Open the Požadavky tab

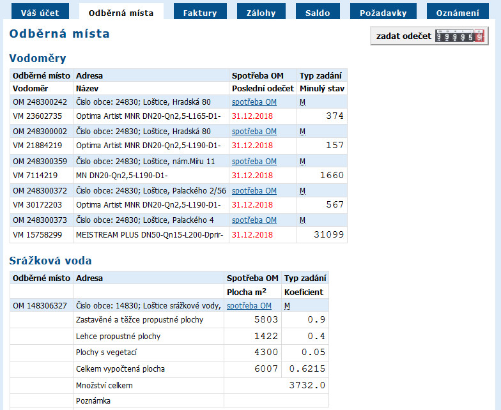pyautogui.click(x=382, y=12)
